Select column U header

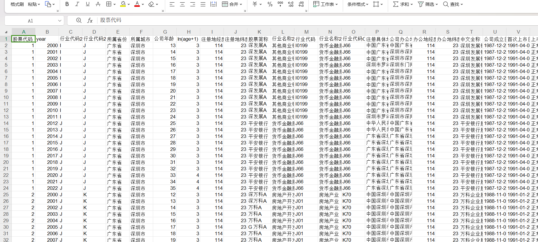[x=495, y=32]
